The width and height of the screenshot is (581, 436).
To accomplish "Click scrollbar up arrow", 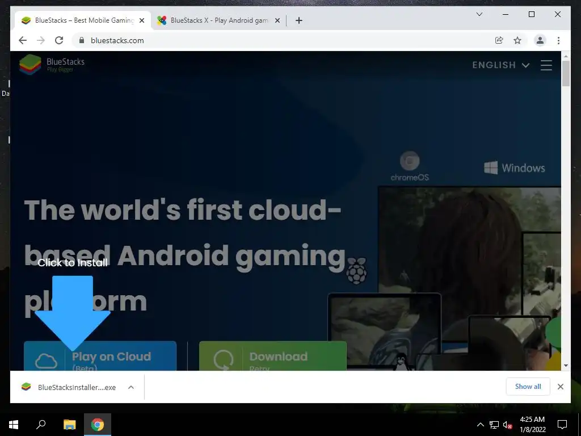I will [566, 56].
